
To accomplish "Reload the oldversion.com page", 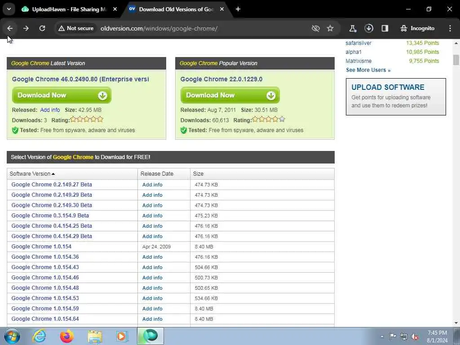I will point(42,28).
